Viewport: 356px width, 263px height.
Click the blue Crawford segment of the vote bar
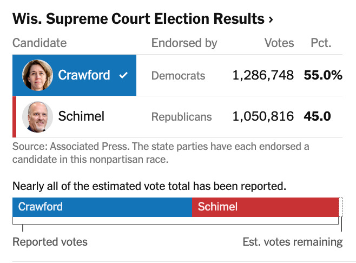(103, 207)
